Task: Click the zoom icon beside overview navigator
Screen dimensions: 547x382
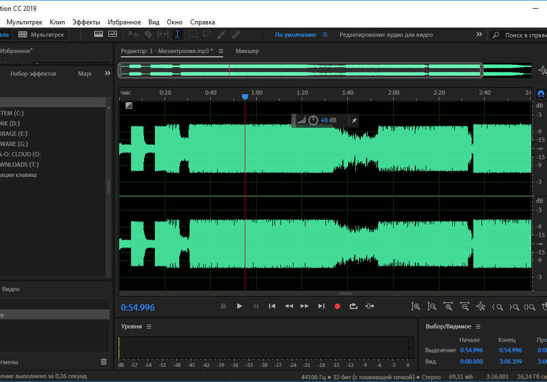Action: tap(543, 70)
